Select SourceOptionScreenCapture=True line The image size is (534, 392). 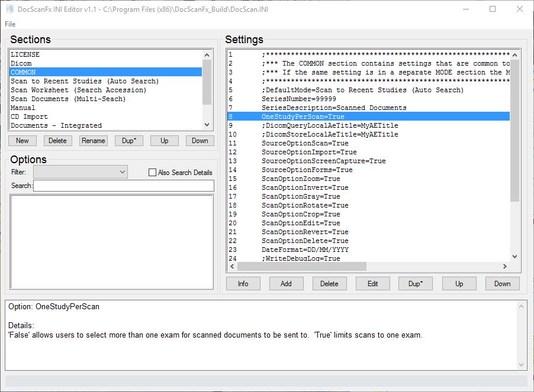click(368, 160)
